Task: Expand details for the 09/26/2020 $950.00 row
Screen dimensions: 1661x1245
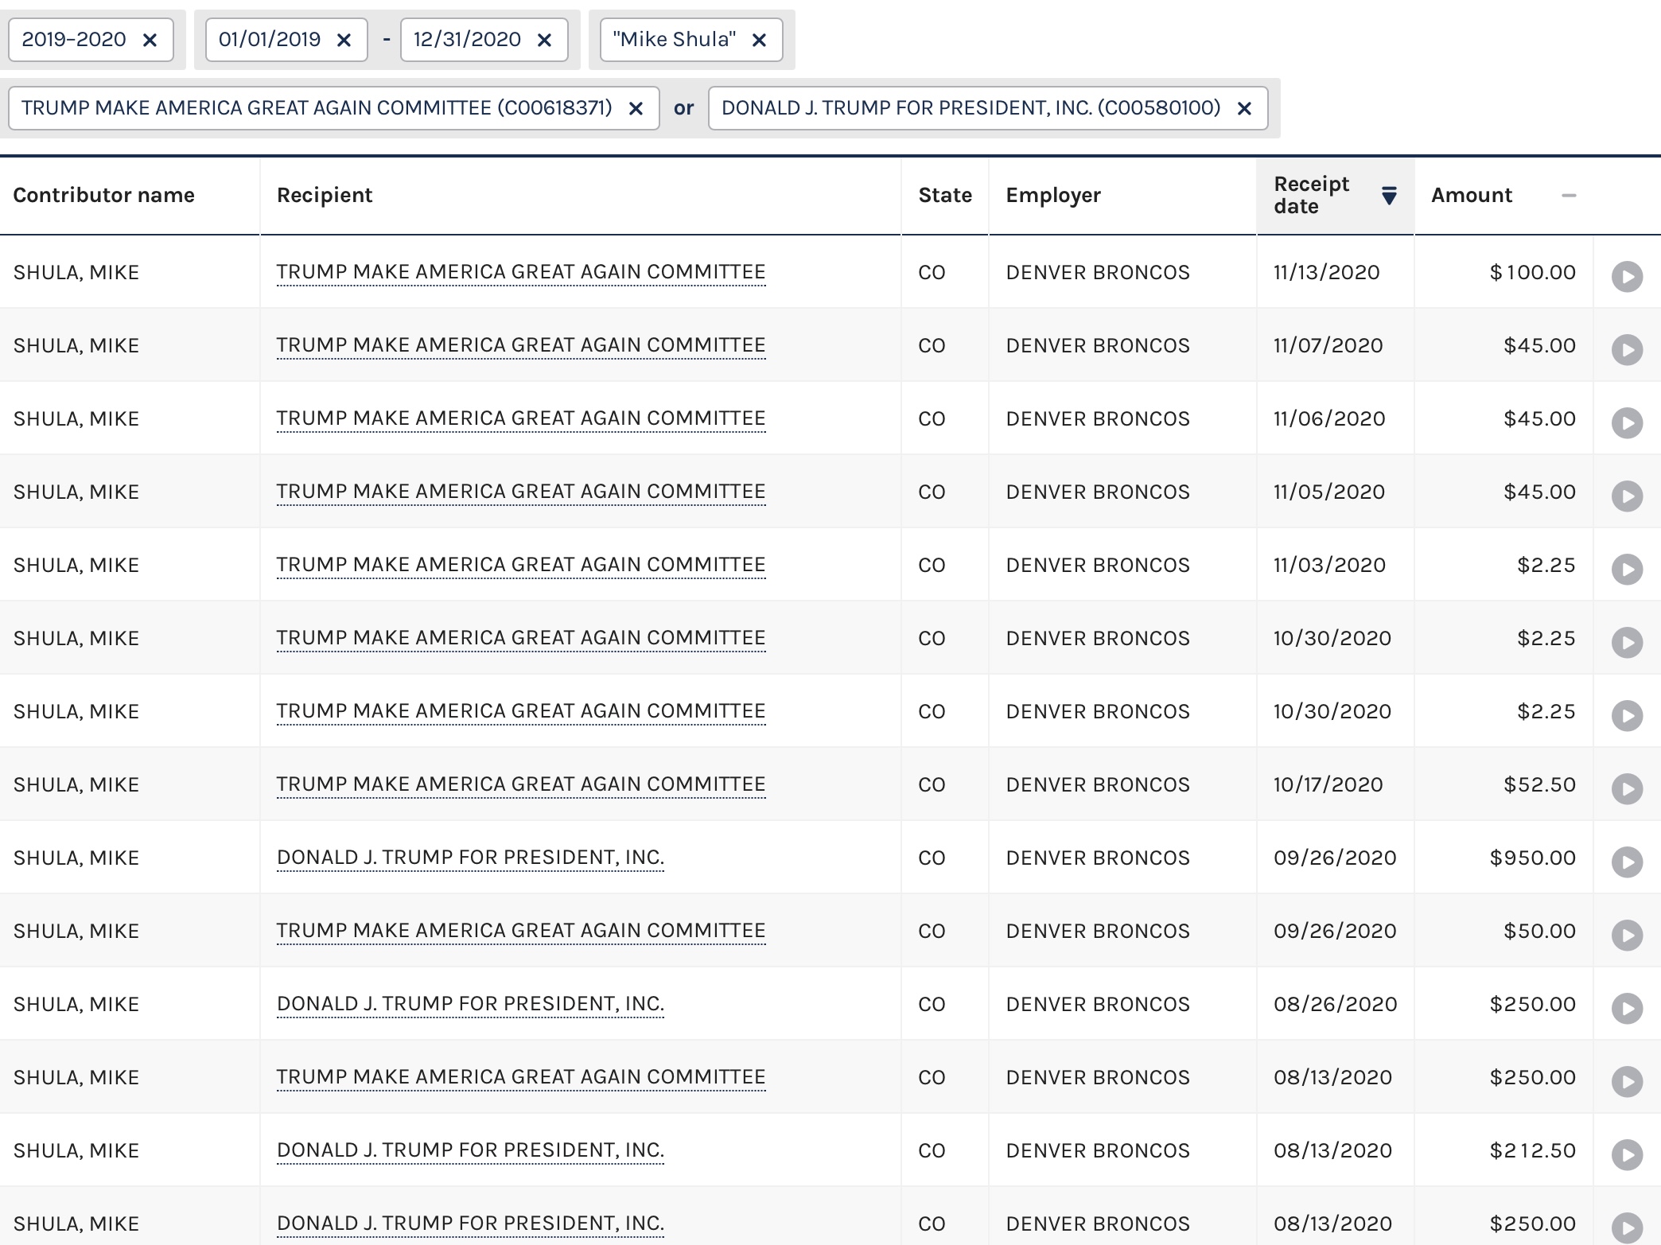Action: point(1627,862)
